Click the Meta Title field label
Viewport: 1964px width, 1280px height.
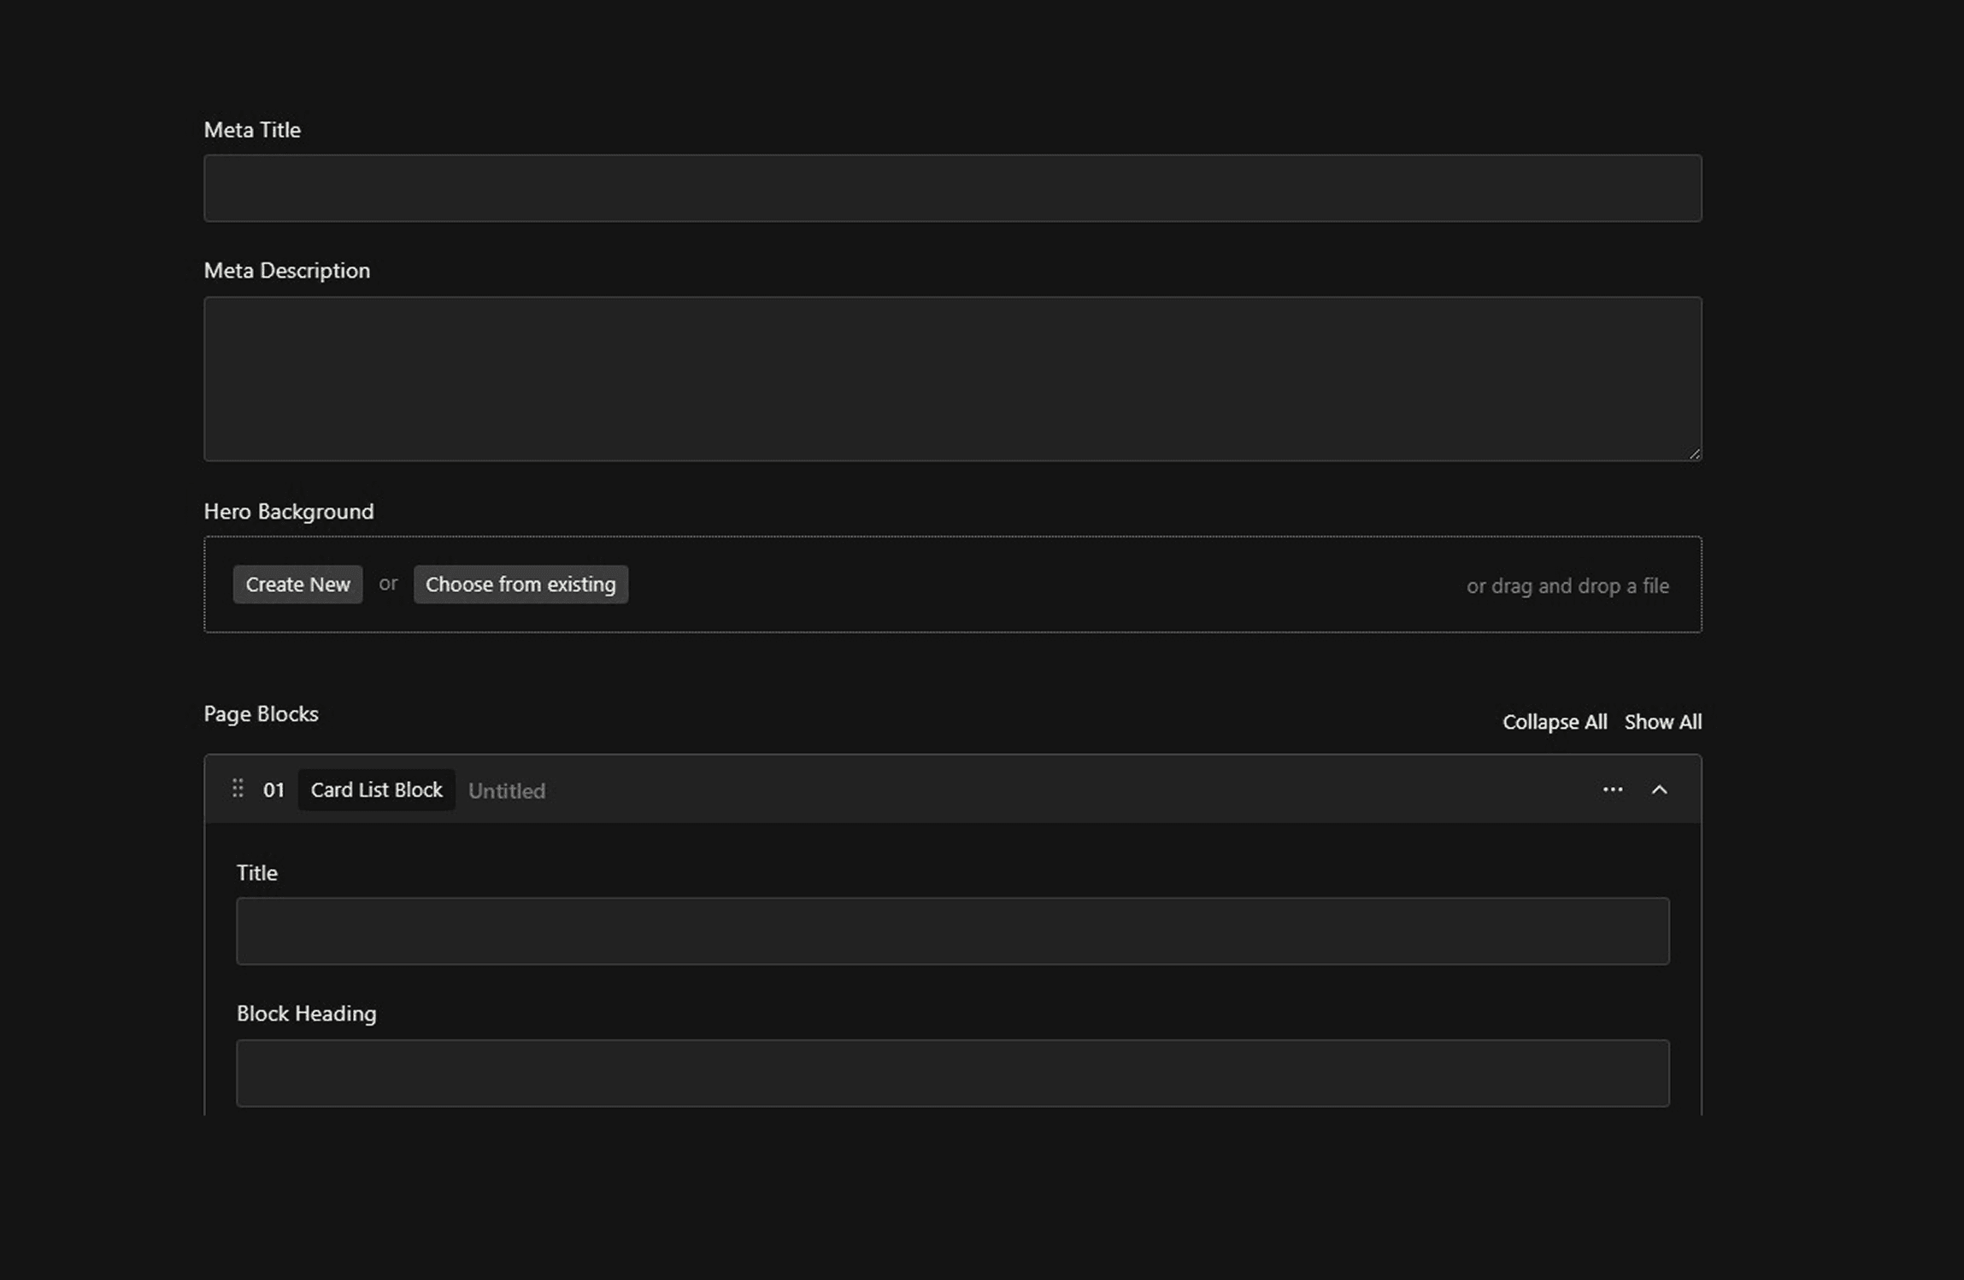(251, 129)
